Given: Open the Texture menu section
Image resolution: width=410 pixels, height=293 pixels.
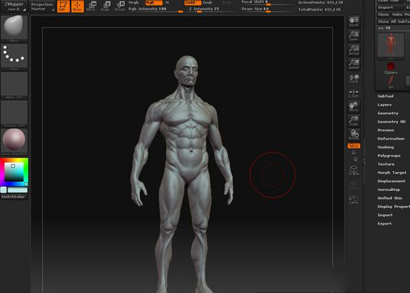Looking at the screenshot, I should pyautogui.click(x=385, y=164).
